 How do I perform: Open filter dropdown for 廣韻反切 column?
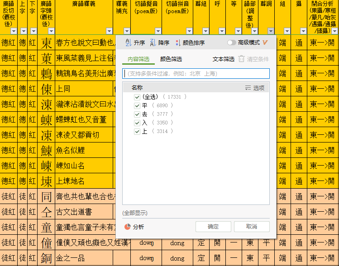point(14,31)
